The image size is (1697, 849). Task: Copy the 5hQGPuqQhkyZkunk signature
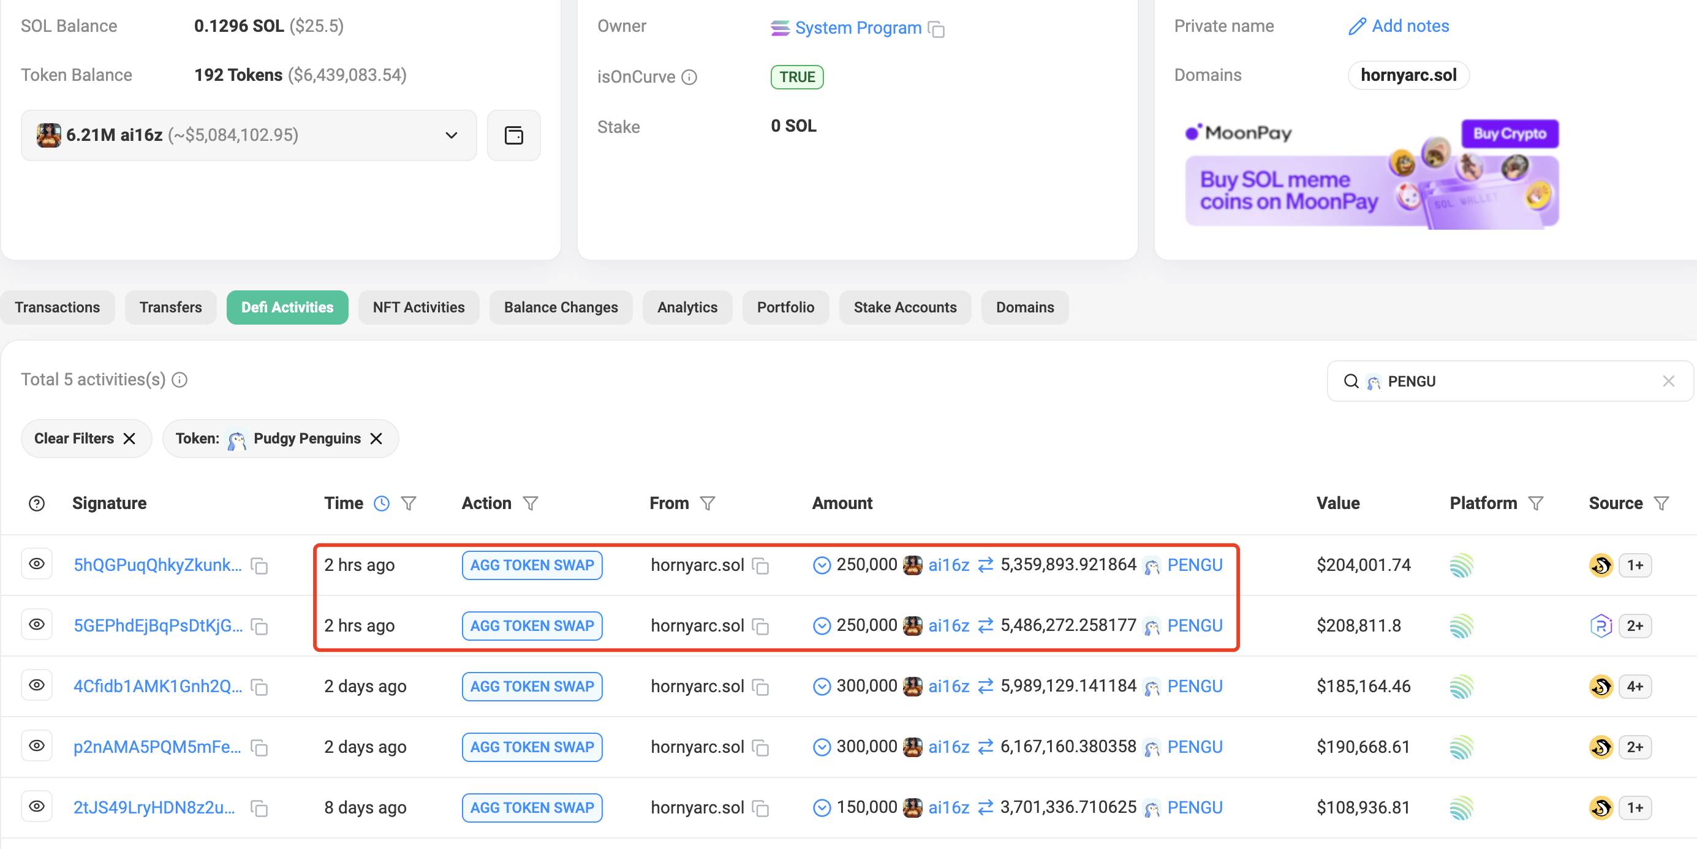click(x=260, y=566)
